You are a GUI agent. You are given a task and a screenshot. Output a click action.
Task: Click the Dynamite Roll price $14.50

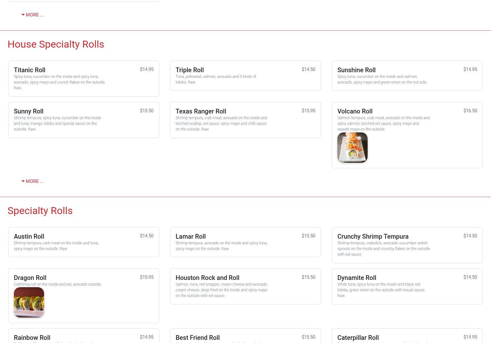(x=470, y=277)
